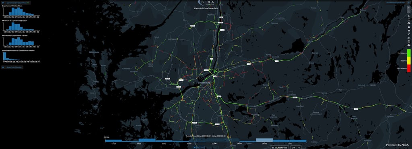The width and height of the screenshot is (412, 149).
Task: Select the 09:00 highlighted timeline bar
Action: coord(265,140)
